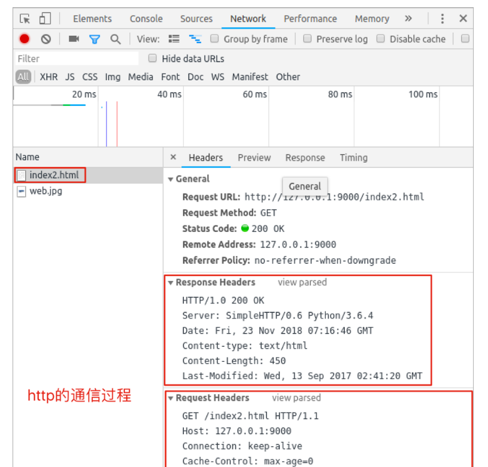This screenshot has height=467, width=488.
Task: Toggle the filter funnel icon
Action: pyautogui.click(x=95, y=39)
